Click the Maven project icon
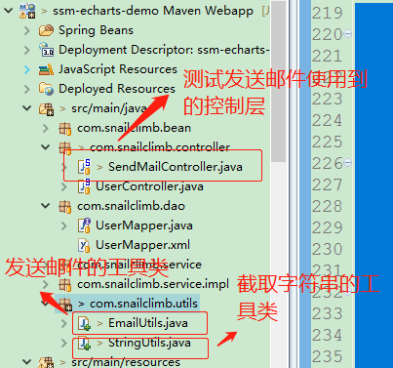 (x=27, y=11)
